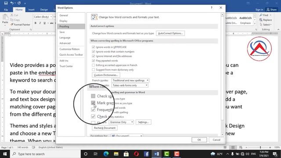The height and width of the screenshot is (158, 281).
Task: Click zoom in plus button
Action: tap(270, 147)
